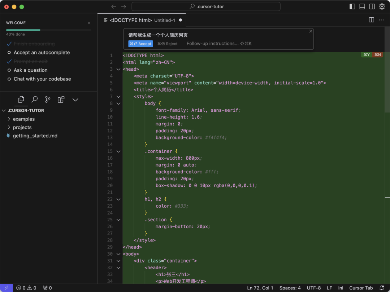Accept diff block with ⌘Y
Screen dimensions: 390x292
[367, 55]
